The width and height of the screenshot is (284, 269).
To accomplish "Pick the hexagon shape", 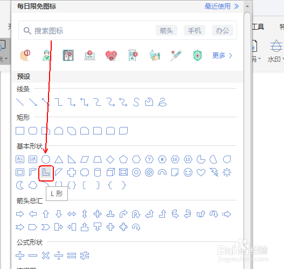I will [136, 159].
